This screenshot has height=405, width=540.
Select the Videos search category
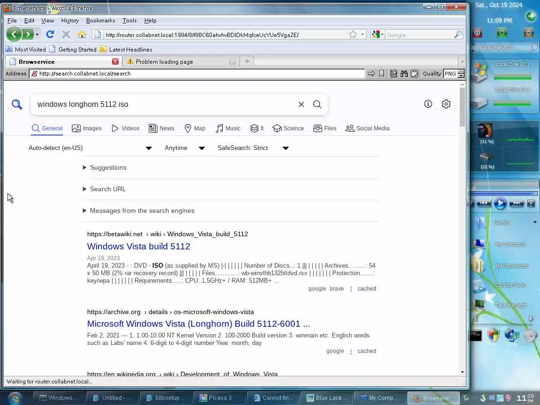pos(125,128)
